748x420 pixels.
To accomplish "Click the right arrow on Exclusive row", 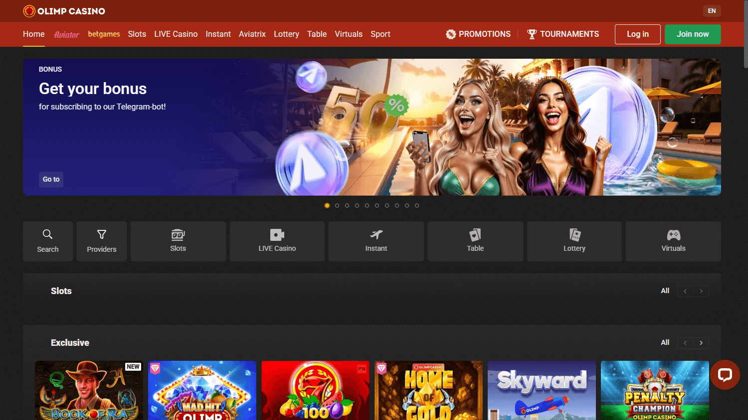I will pos(701,342).
